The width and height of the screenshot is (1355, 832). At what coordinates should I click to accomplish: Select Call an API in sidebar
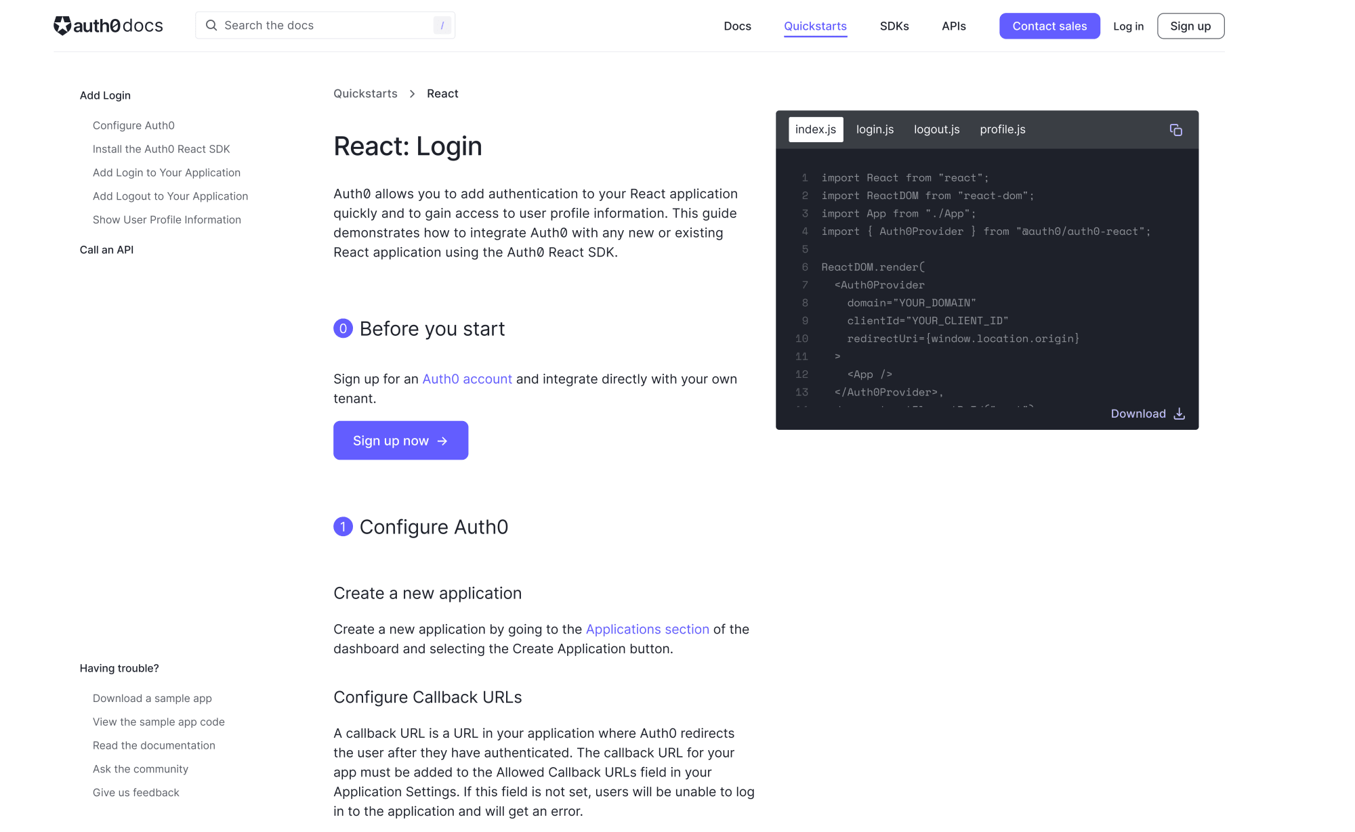point(106,250)
